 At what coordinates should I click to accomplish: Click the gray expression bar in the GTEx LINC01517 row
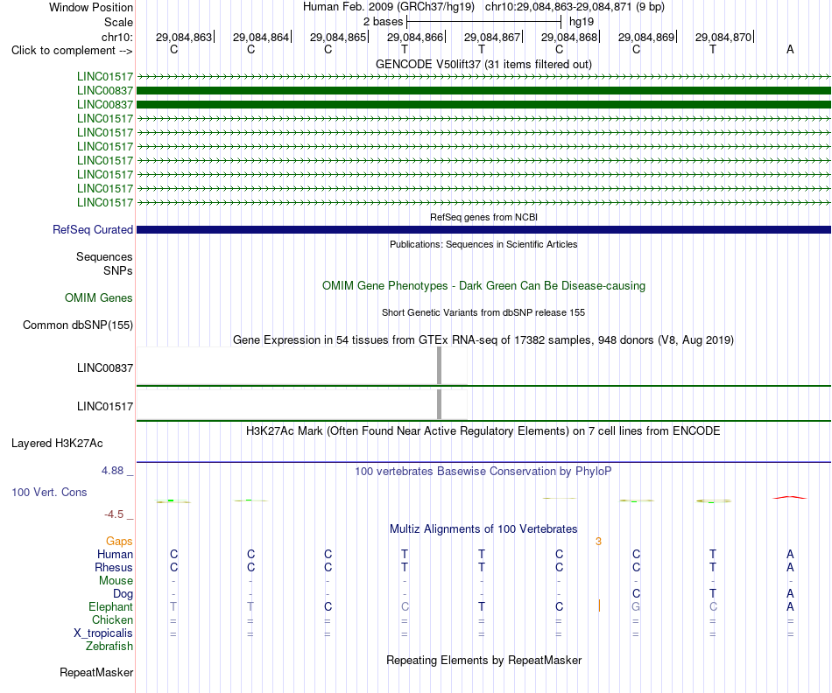[x=439, y=404]
